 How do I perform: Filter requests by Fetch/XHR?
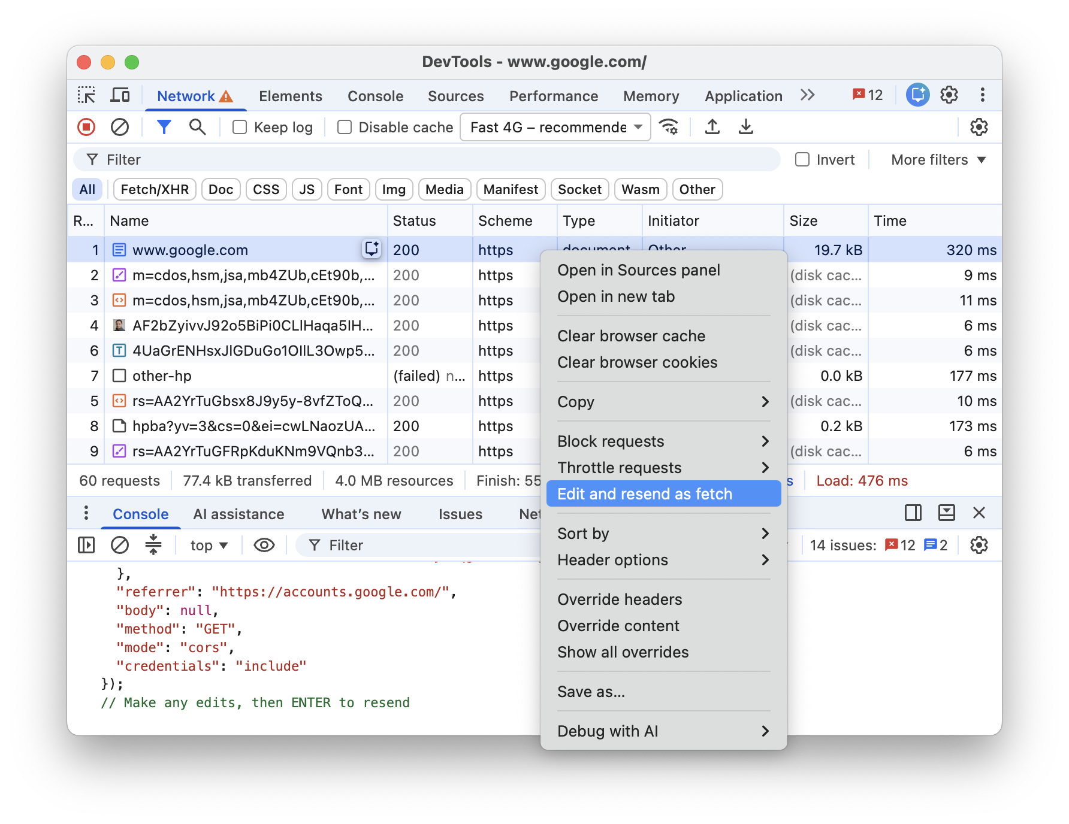click(155, 189)
